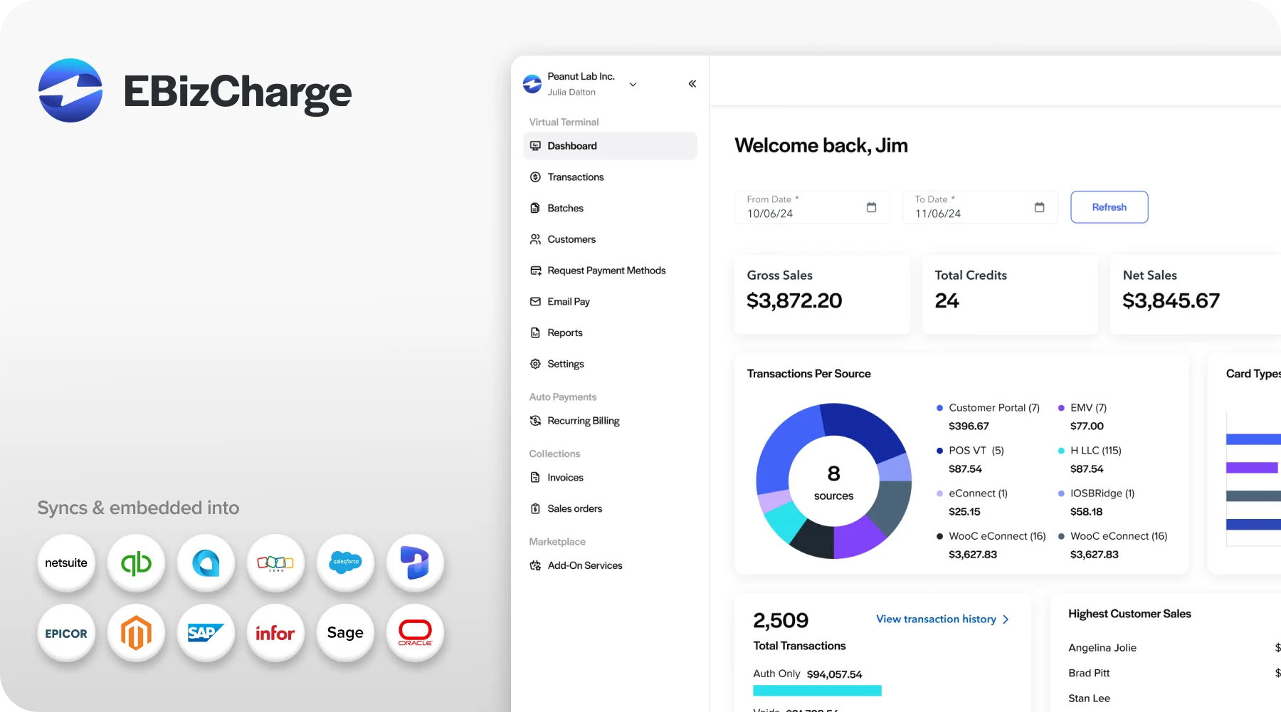Click the blue dot beside Customer Portal
This screenshot has width=1281, height=712.
point(939,408)
